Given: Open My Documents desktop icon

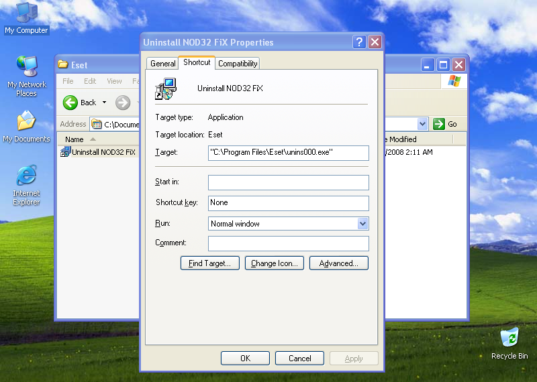Looking at the screenshot, I should click(x=26, y=127).
